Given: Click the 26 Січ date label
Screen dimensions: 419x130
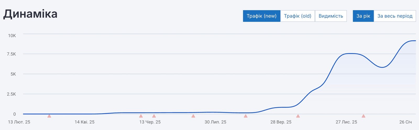Looking at the screenshot, I should [x=405, y=122].
